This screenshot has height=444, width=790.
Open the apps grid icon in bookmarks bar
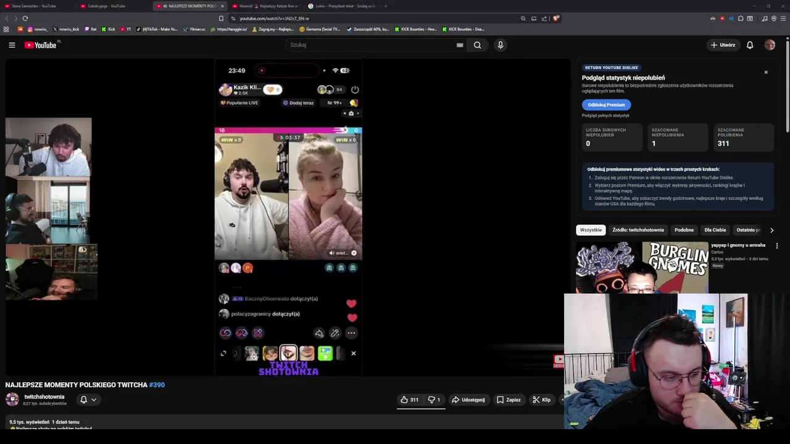6,29
